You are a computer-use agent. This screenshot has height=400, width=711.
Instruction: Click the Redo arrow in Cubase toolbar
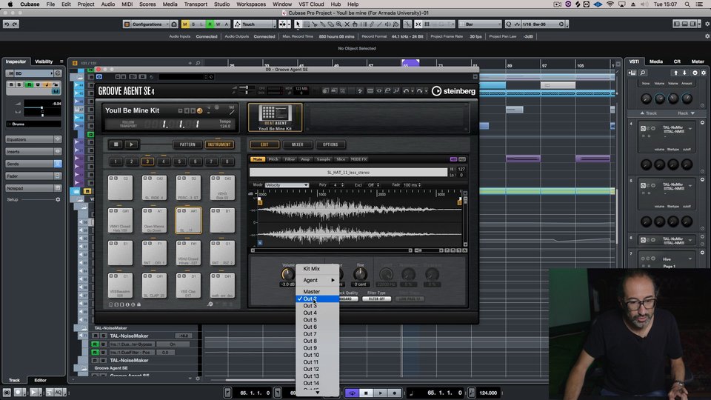[x=15, y=24]
